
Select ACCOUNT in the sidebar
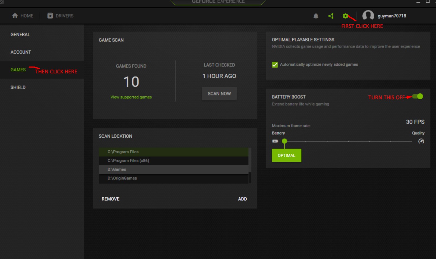click(x=21, y=52)
